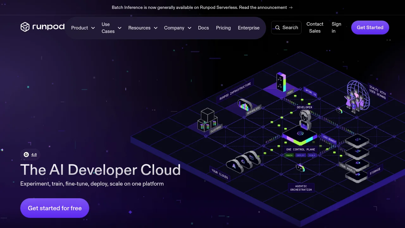This screenshot has width=405, height=228.
Task: Click the Serverless illustration icon
Action: tap(245, 105)
